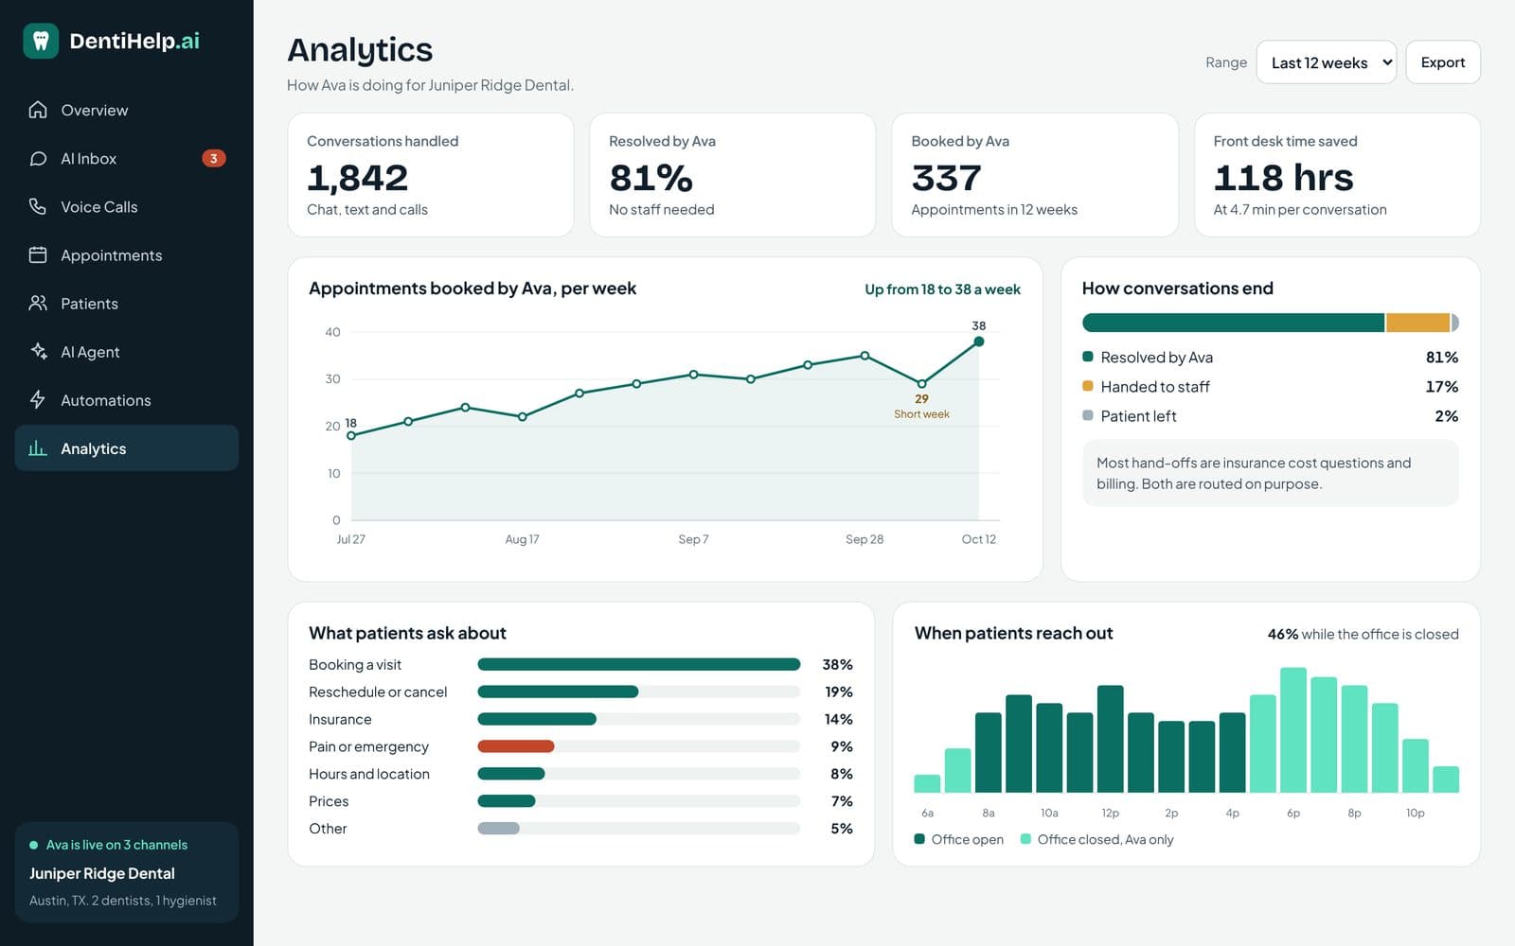1515x946 pixels.
Task: Click the Analytics bar chart icon
Action: pyautogui.click(x=38, y=447)
